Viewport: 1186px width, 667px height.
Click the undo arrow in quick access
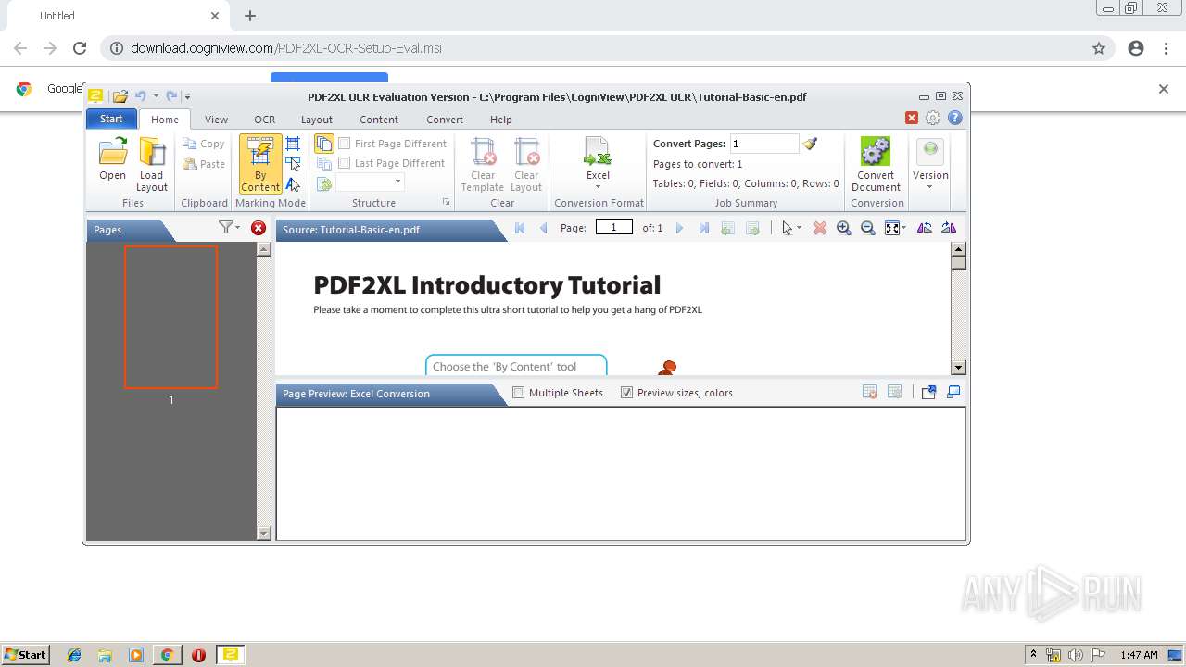[141, 95]
